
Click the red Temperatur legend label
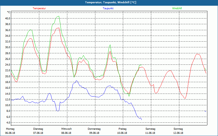click(x=39, y=8)
